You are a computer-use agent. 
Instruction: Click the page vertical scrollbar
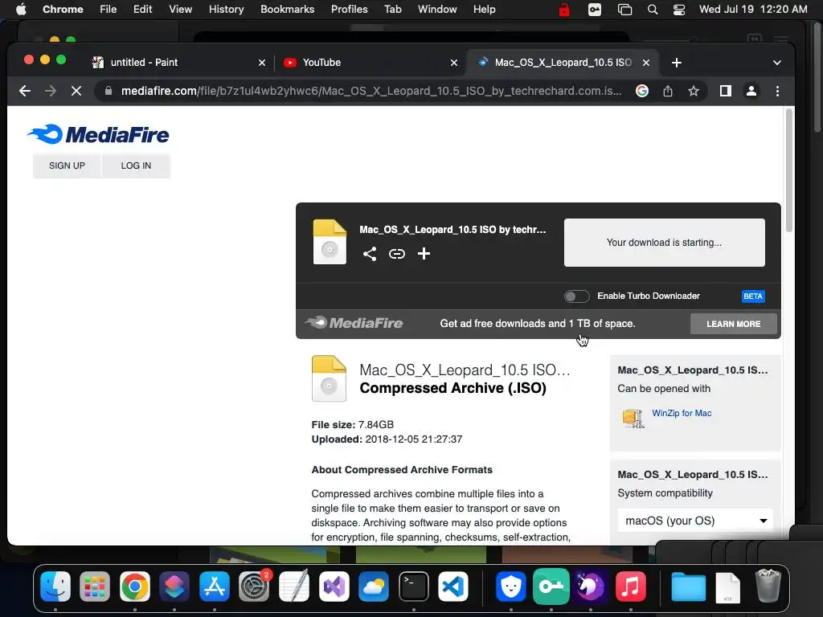pos(788,170)
